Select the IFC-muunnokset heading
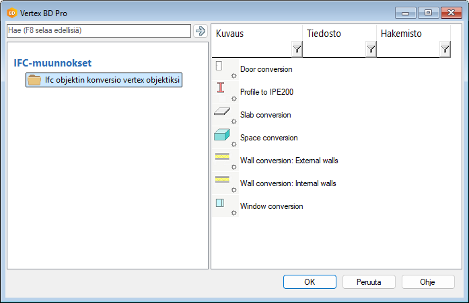469x303 pixels. pyautogui.click(x=52, y=63)
